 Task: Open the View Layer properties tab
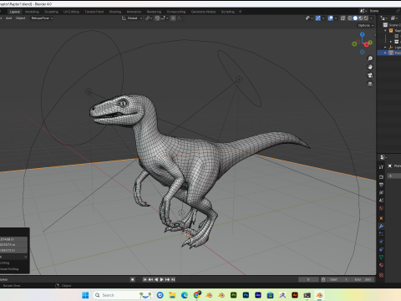(381, 192)
